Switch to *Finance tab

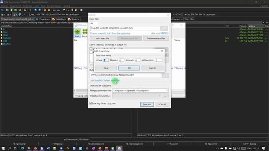[x=74, y=19]
